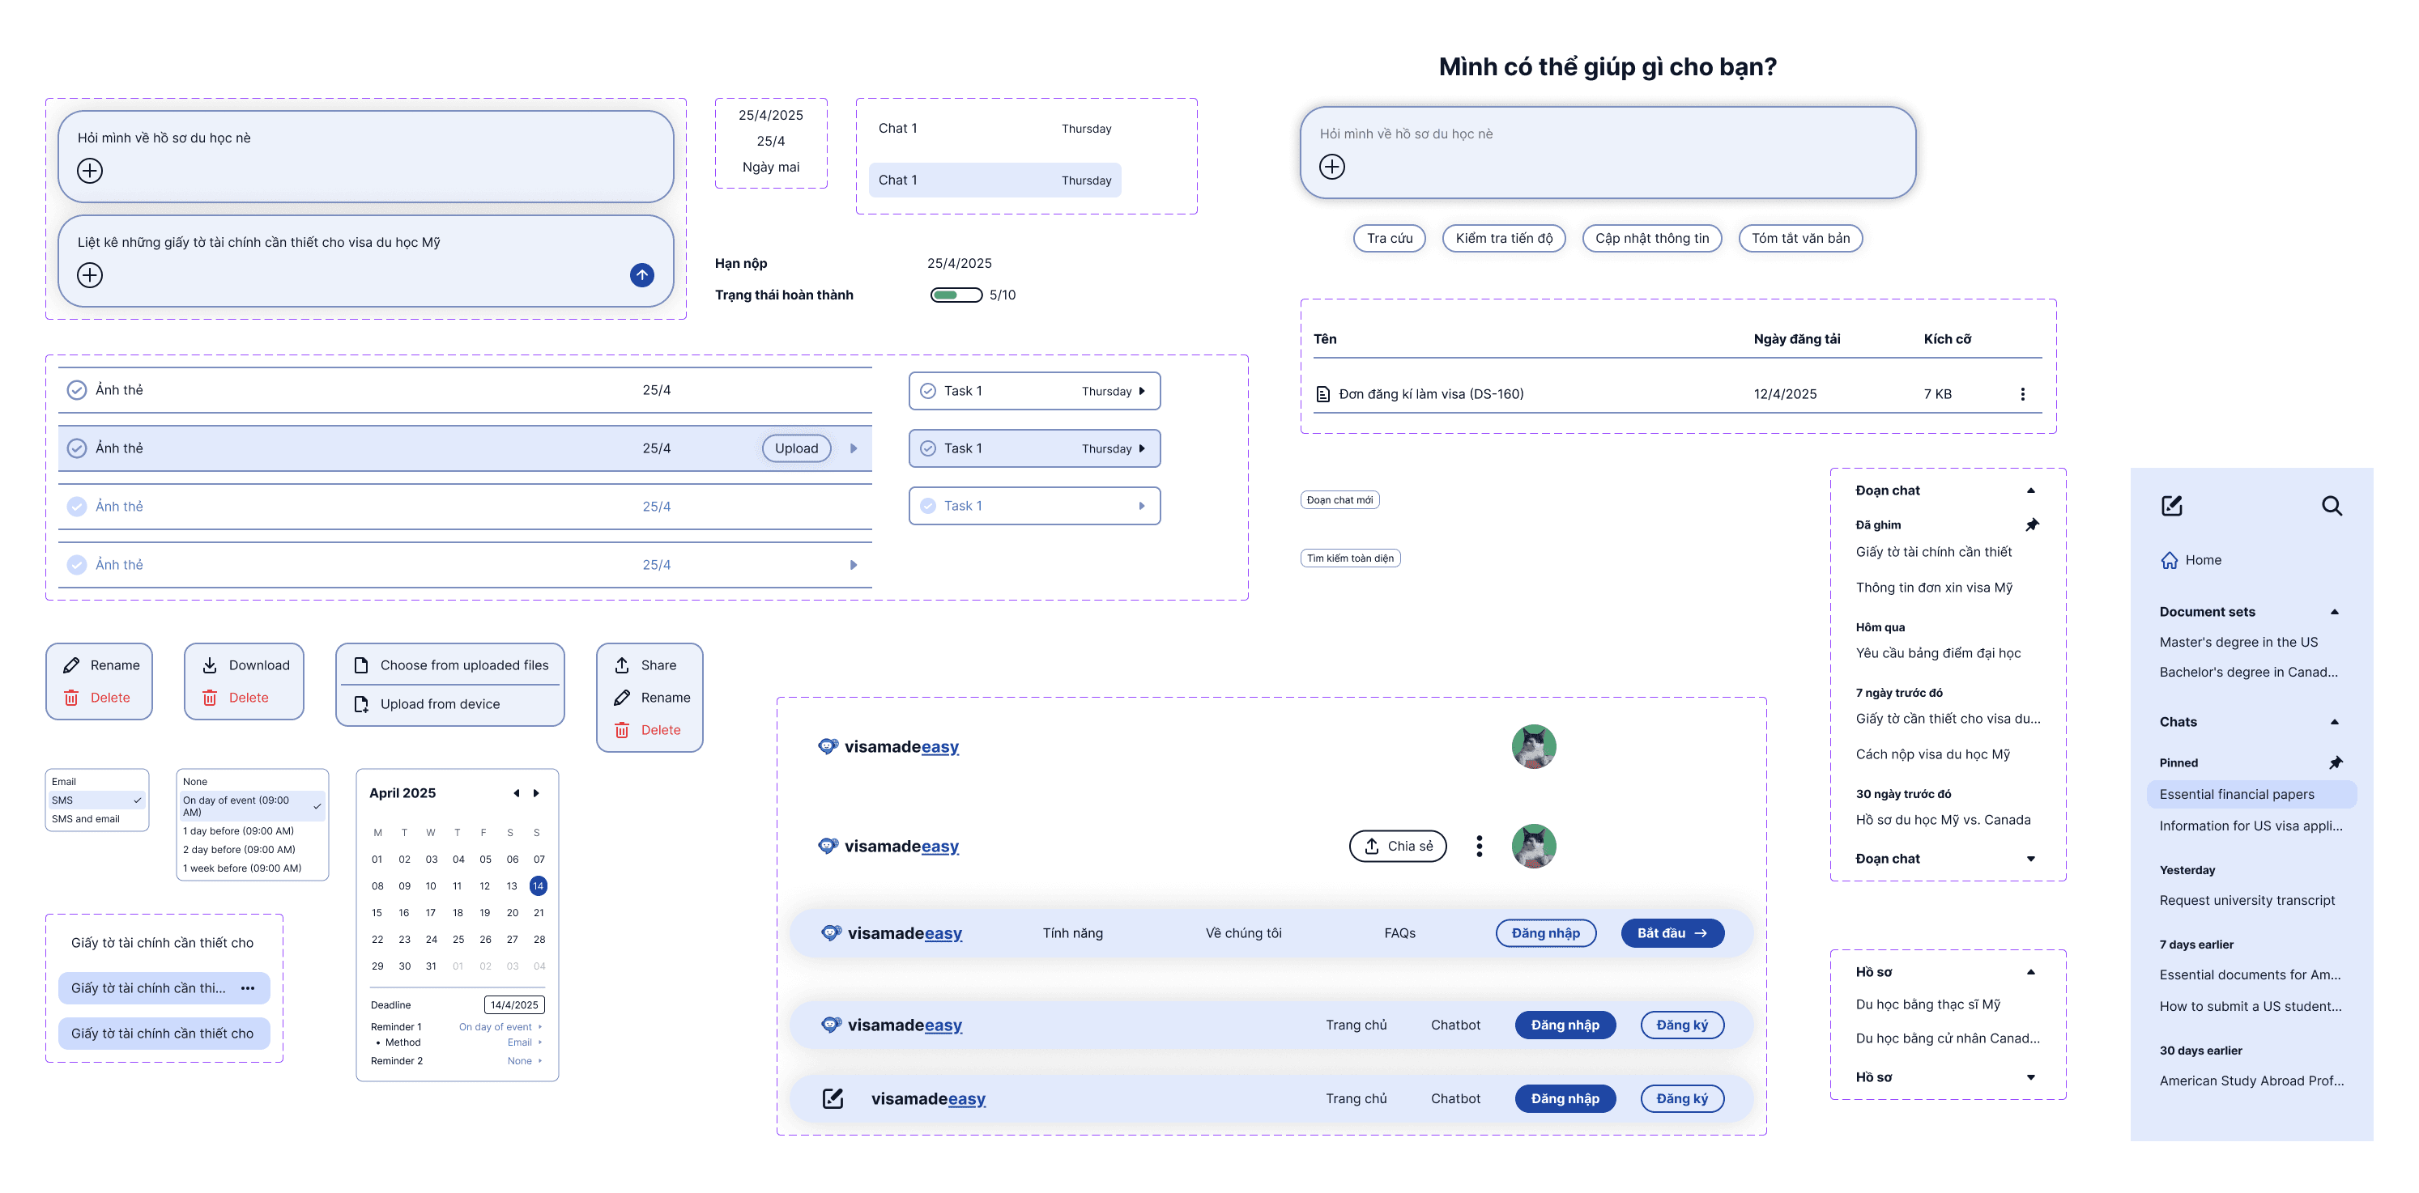This screenshot has height=1193, width=2419.
Task: Expand the bottom Đoạn chat section
Action: [2030, 859]
